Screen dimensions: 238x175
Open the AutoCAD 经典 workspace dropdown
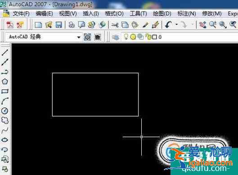pyautogui.click(x=79, y=37)
